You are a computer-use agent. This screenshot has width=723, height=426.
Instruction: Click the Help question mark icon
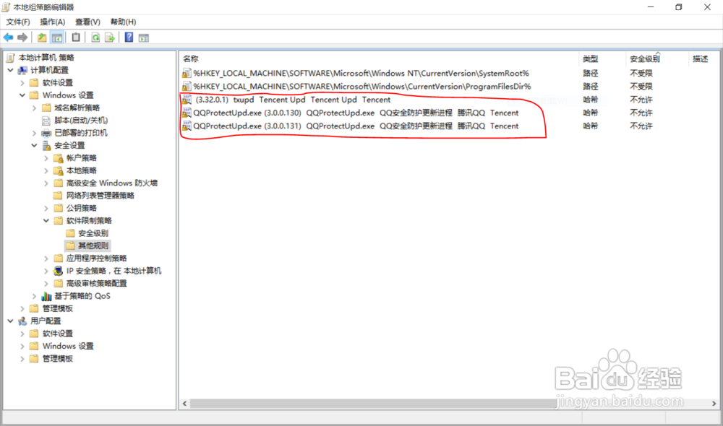pos(129,38)
